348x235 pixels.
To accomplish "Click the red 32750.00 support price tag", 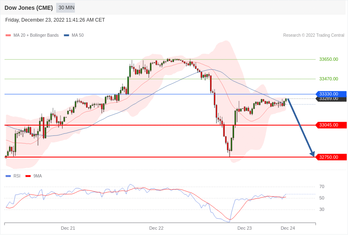I will 331,157.
